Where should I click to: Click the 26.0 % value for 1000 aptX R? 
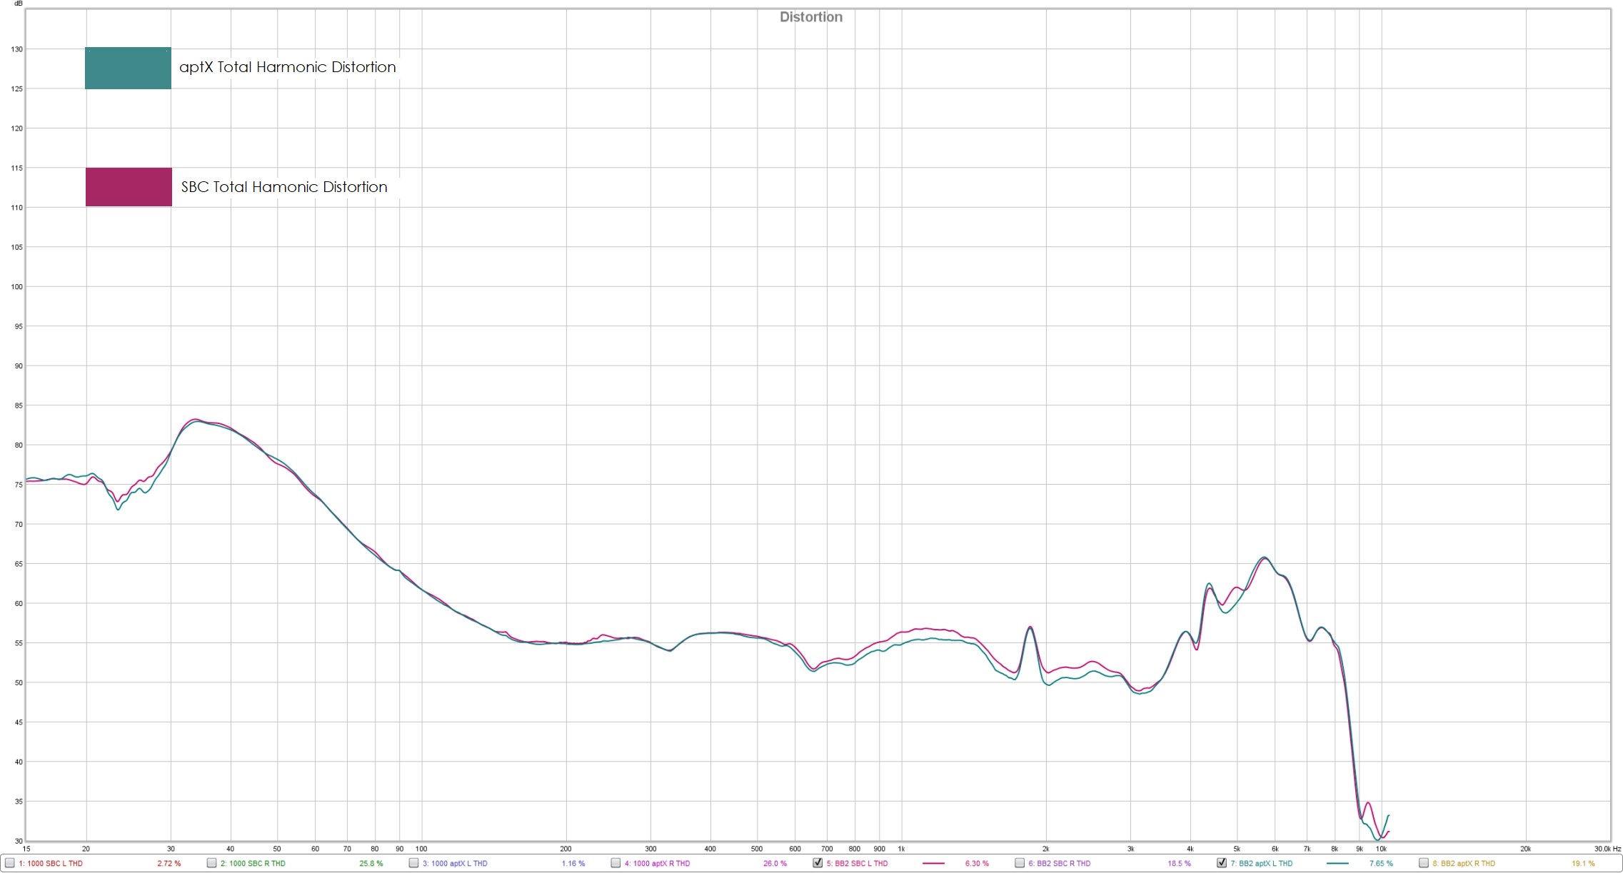(x=775, y=864)
